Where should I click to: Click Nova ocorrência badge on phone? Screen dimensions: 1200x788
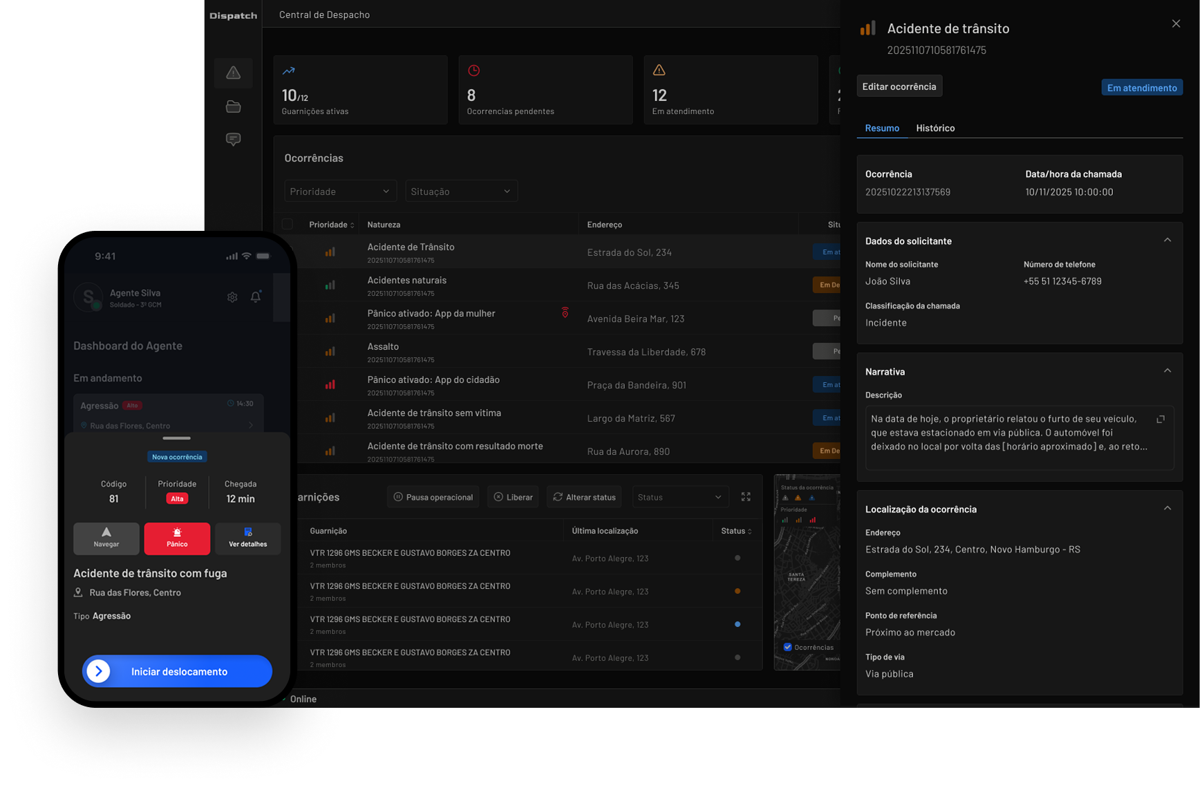pyautogui.click(x=177, y=457)
